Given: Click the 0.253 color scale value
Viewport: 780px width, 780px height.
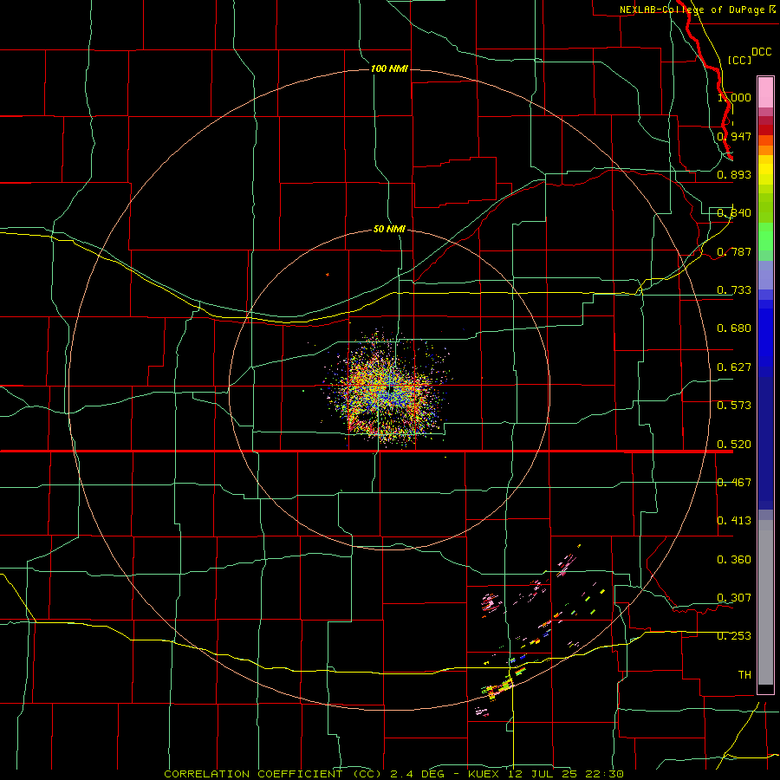Looking at the screenshot, I should click(734, 636).
